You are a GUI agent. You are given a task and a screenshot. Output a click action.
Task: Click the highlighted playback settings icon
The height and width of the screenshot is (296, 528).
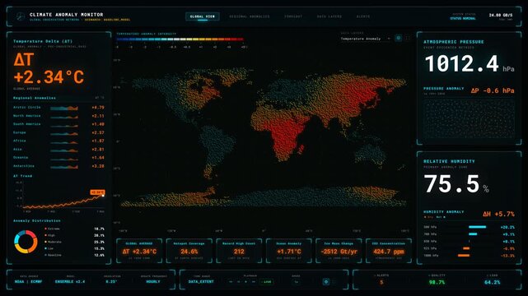click(325, 282)
